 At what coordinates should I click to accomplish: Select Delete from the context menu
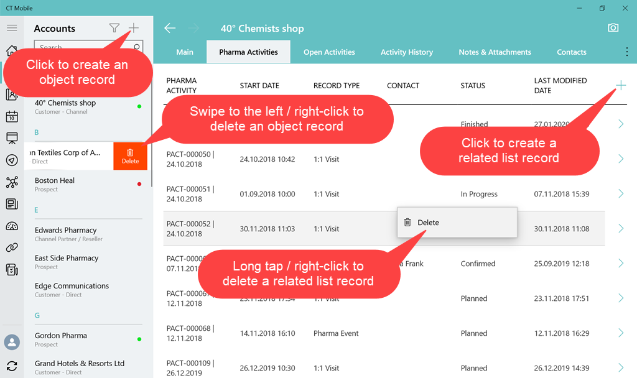pyautogui.click(x=428, y=223)
